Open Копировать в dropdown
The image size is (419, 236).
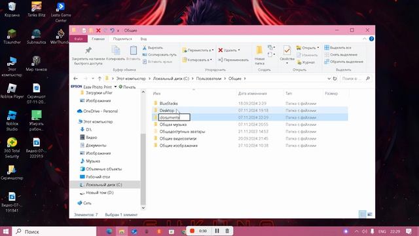point(197,60)
